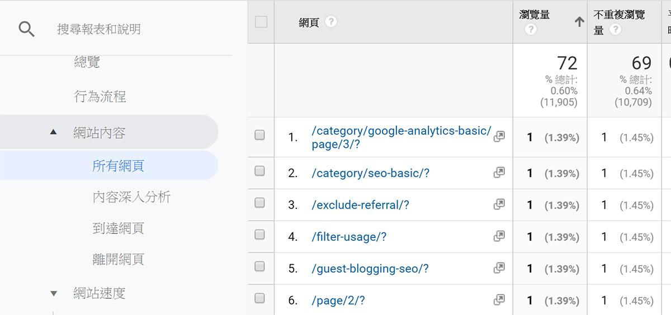Open /filter-usage/ external link icon

[499, 237]
